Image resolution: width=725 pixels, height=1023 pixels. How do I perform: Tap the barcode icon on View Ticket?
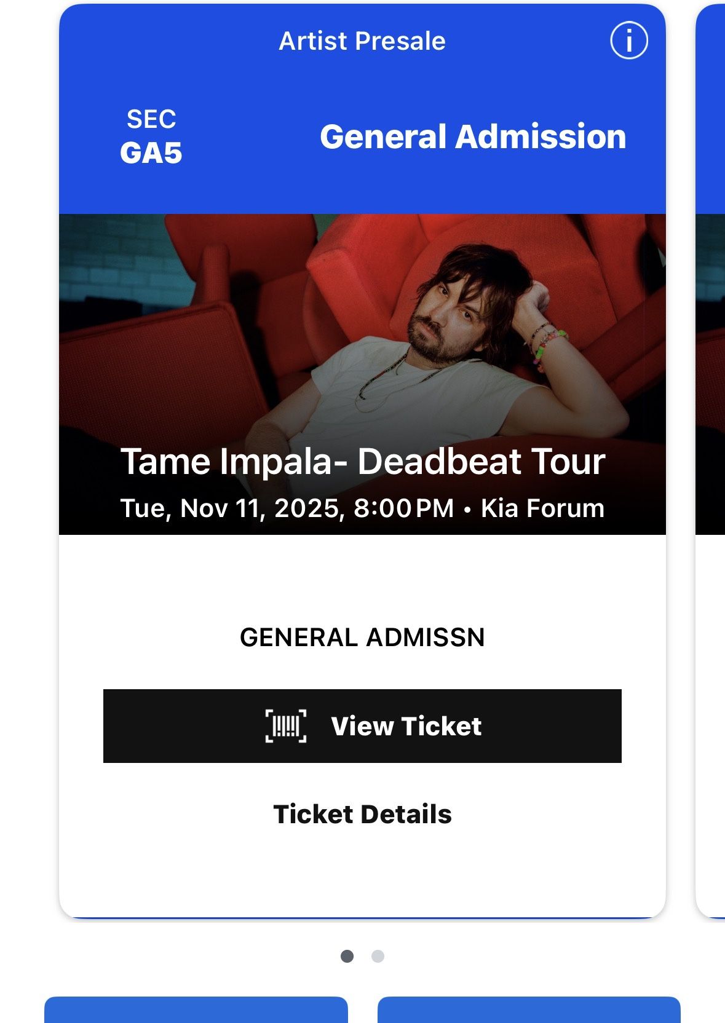(x=286, y=726)
